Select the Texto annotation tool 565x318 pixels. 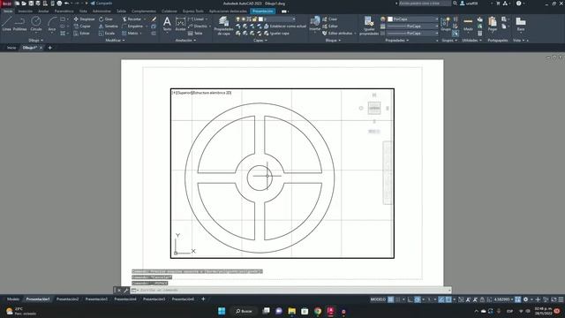click(167, 24)
